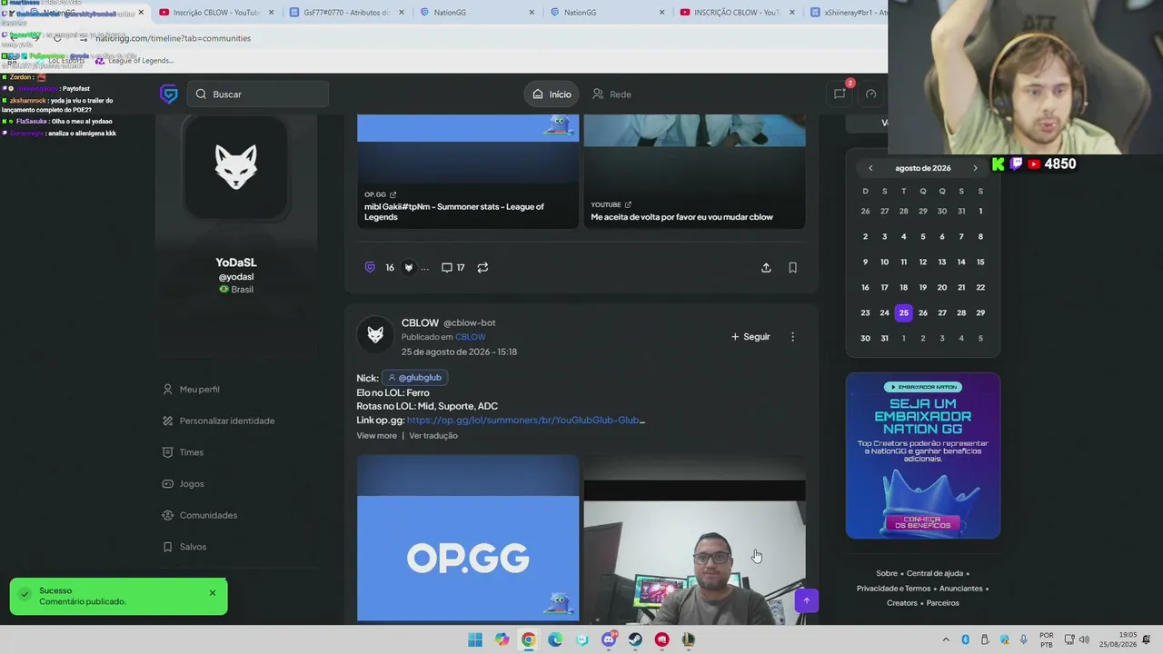
Task: Go to Jogos in the sidebar
Action: (183, 484)
